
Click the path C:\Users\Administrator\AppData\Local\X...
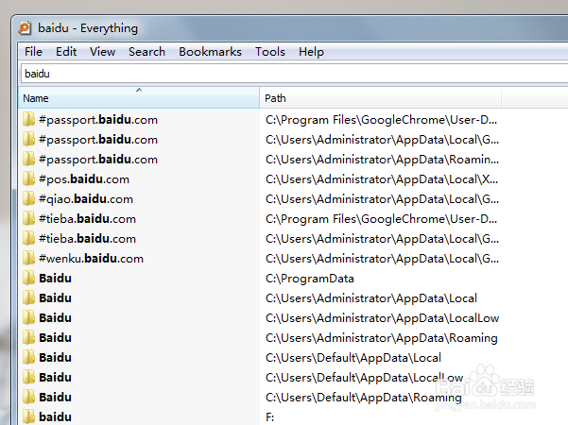click(382, 179)
